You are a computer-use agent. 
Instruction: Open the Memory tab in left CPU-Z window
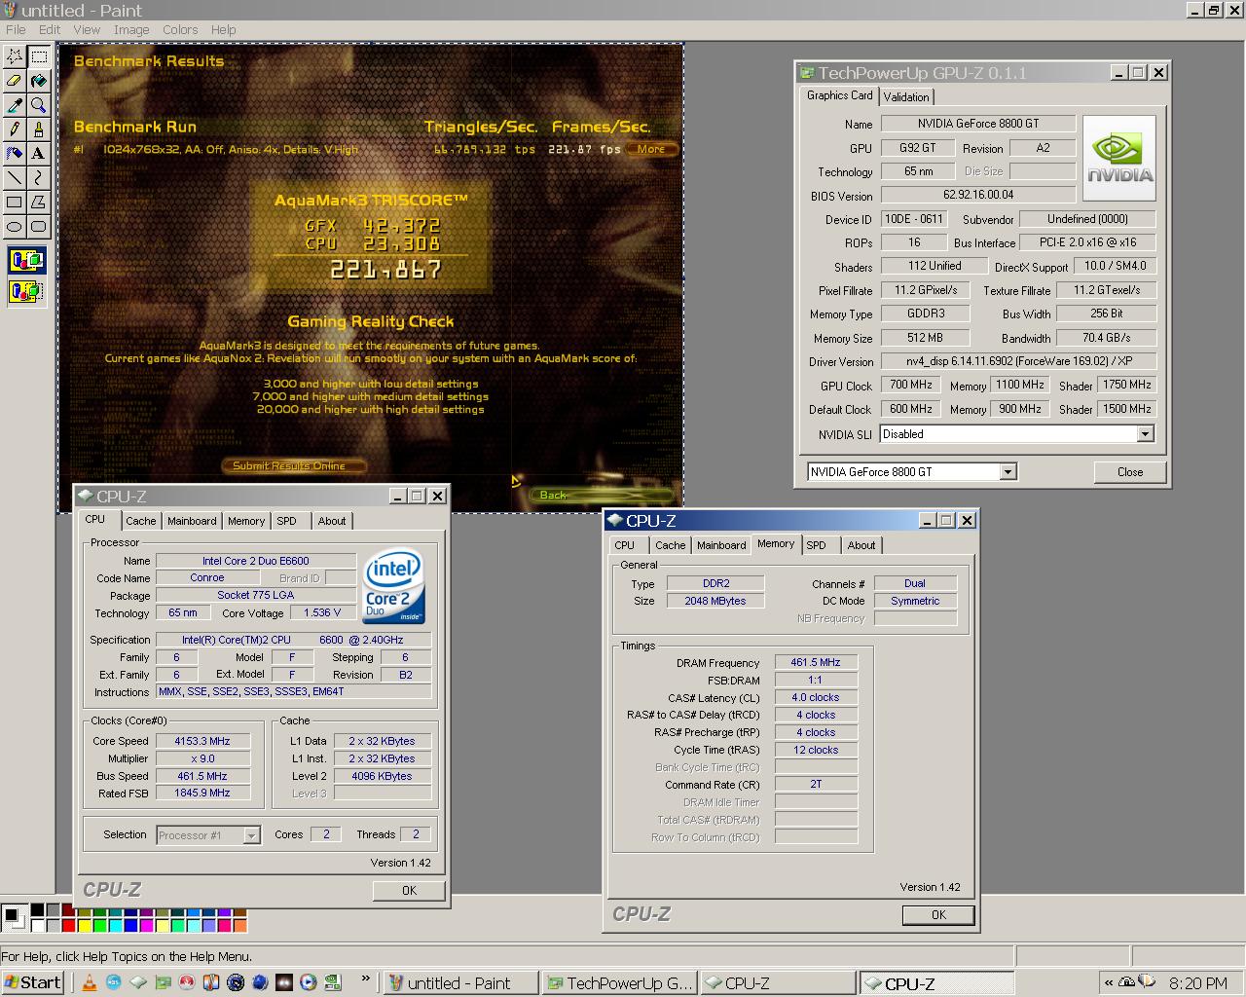point(246,521)
